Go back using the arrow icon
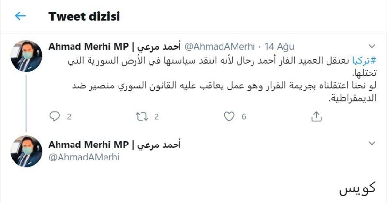 (20, 16)
